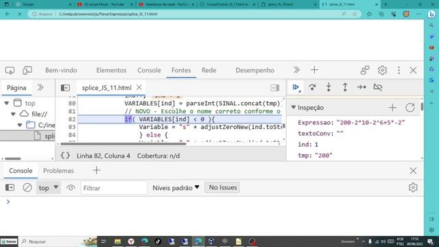Open the Rede tab
The image size is (439, 247).
209,70
